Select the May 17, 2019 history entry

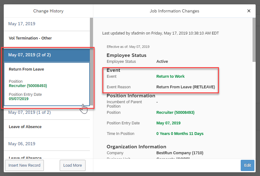tap(47, 24)
